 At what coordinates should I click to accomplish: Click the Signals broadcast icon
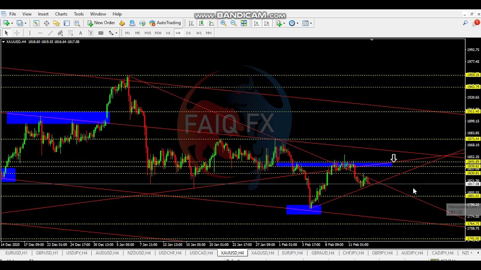pos(142,23)
